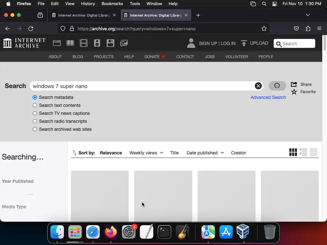Image resolution: width=327 pixels, height=245 pixels.
Task: Bookmark this page with star icon
Action: pos(264,28)
